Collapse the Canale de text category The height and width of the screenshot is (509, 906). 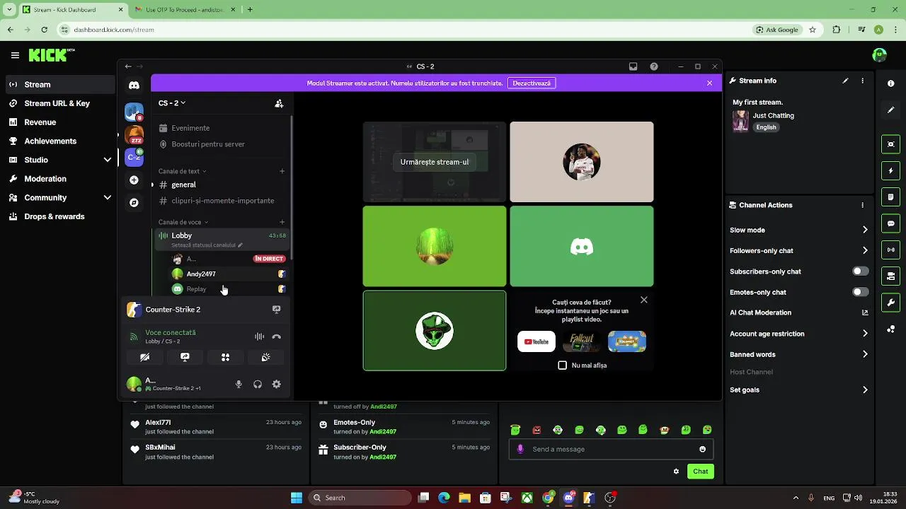tap(182, 171)
